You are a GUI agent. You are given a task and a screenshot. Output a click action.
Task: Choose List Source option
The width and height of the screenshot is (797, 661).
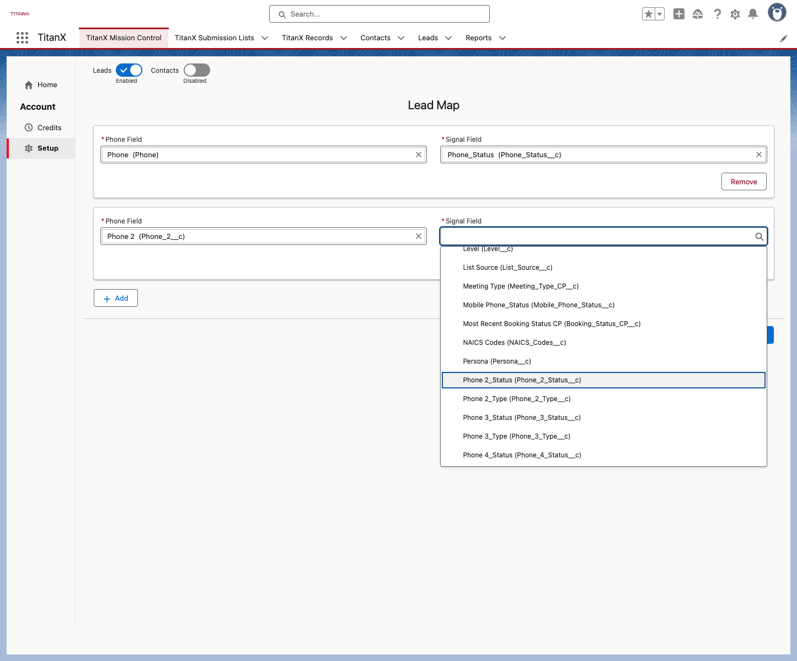pos(603,268)
